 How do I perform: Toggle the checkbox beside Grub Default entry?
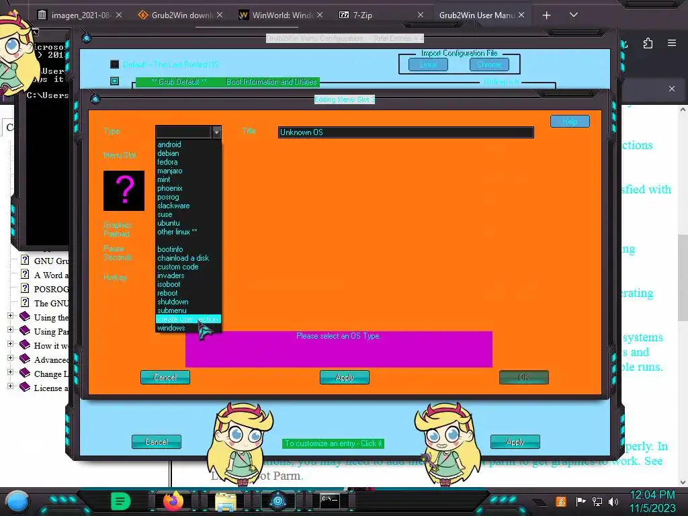click(114, 81)
